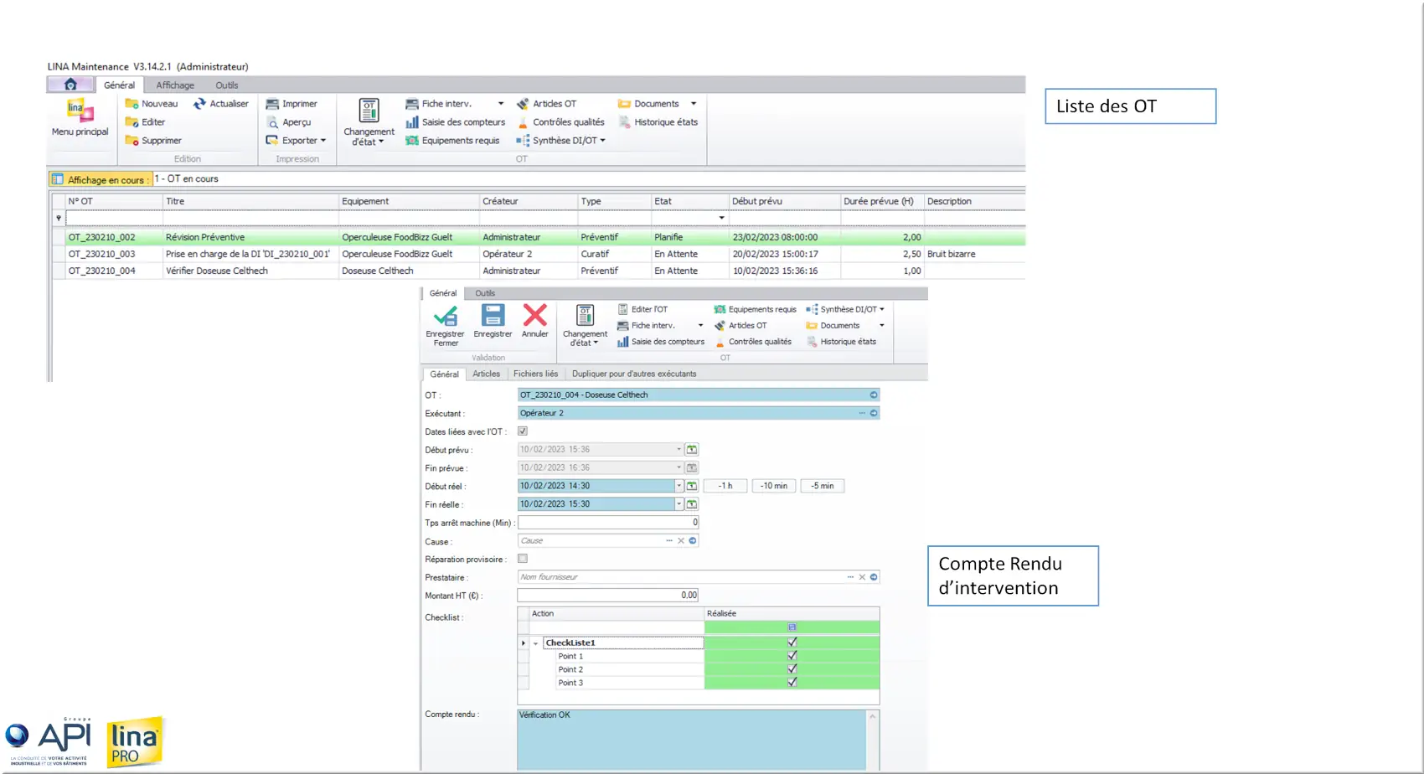Click the -5 min button
Screen dimensions: 1424x774
tap(823, 486)
